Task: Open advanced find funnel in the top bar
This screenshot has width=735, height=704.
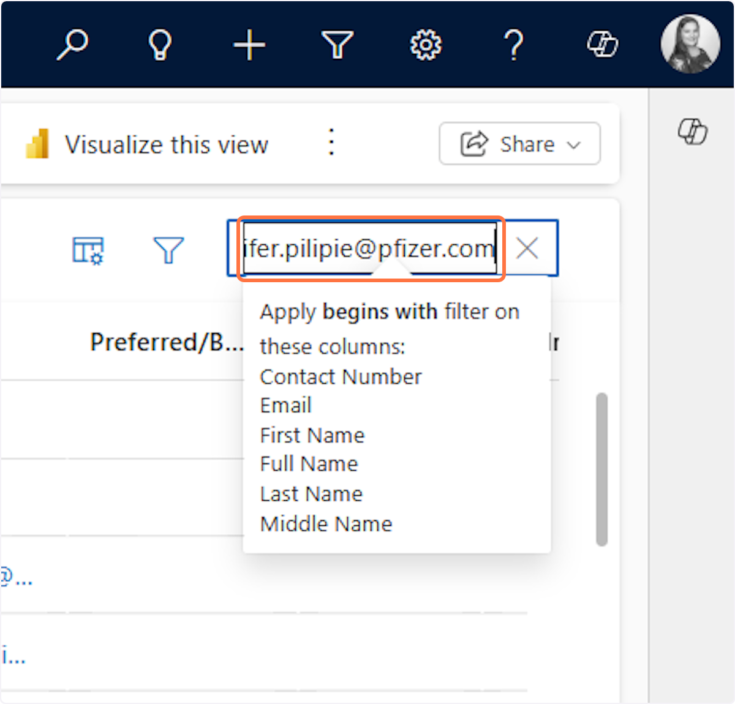Action: pos(337,45)
